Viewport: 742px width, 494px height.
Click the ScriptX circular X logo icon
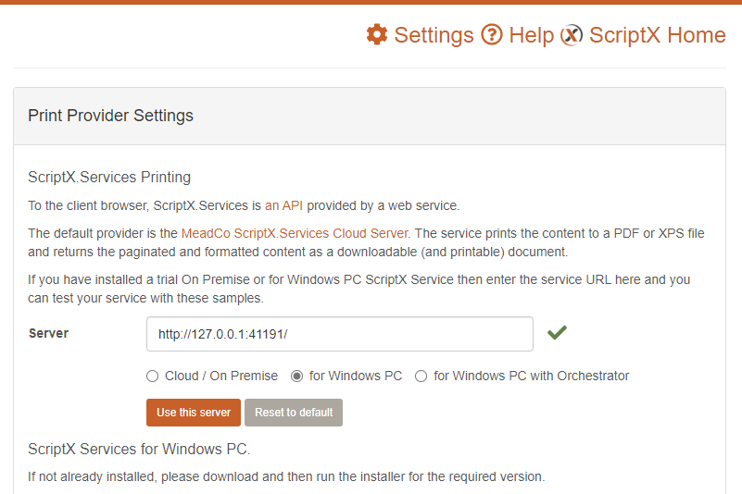pyautogui.click(x=572, y=35)
